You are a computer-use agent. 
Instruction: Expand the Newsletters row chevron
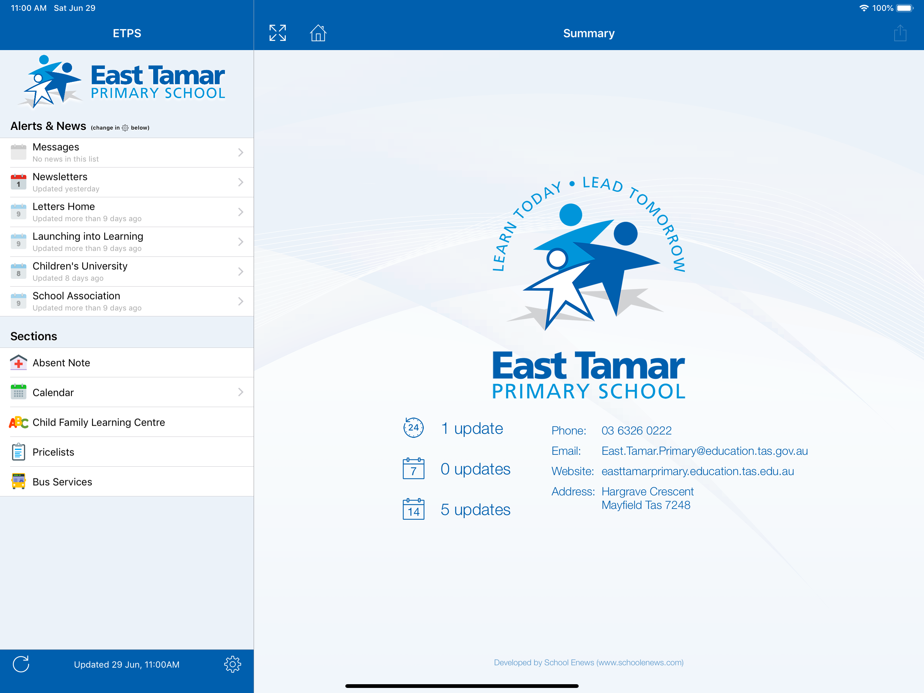point(240,182)
